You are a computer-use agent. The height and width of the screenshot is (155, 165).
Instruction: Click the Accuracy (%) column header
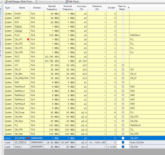click(x=82, y=8)
